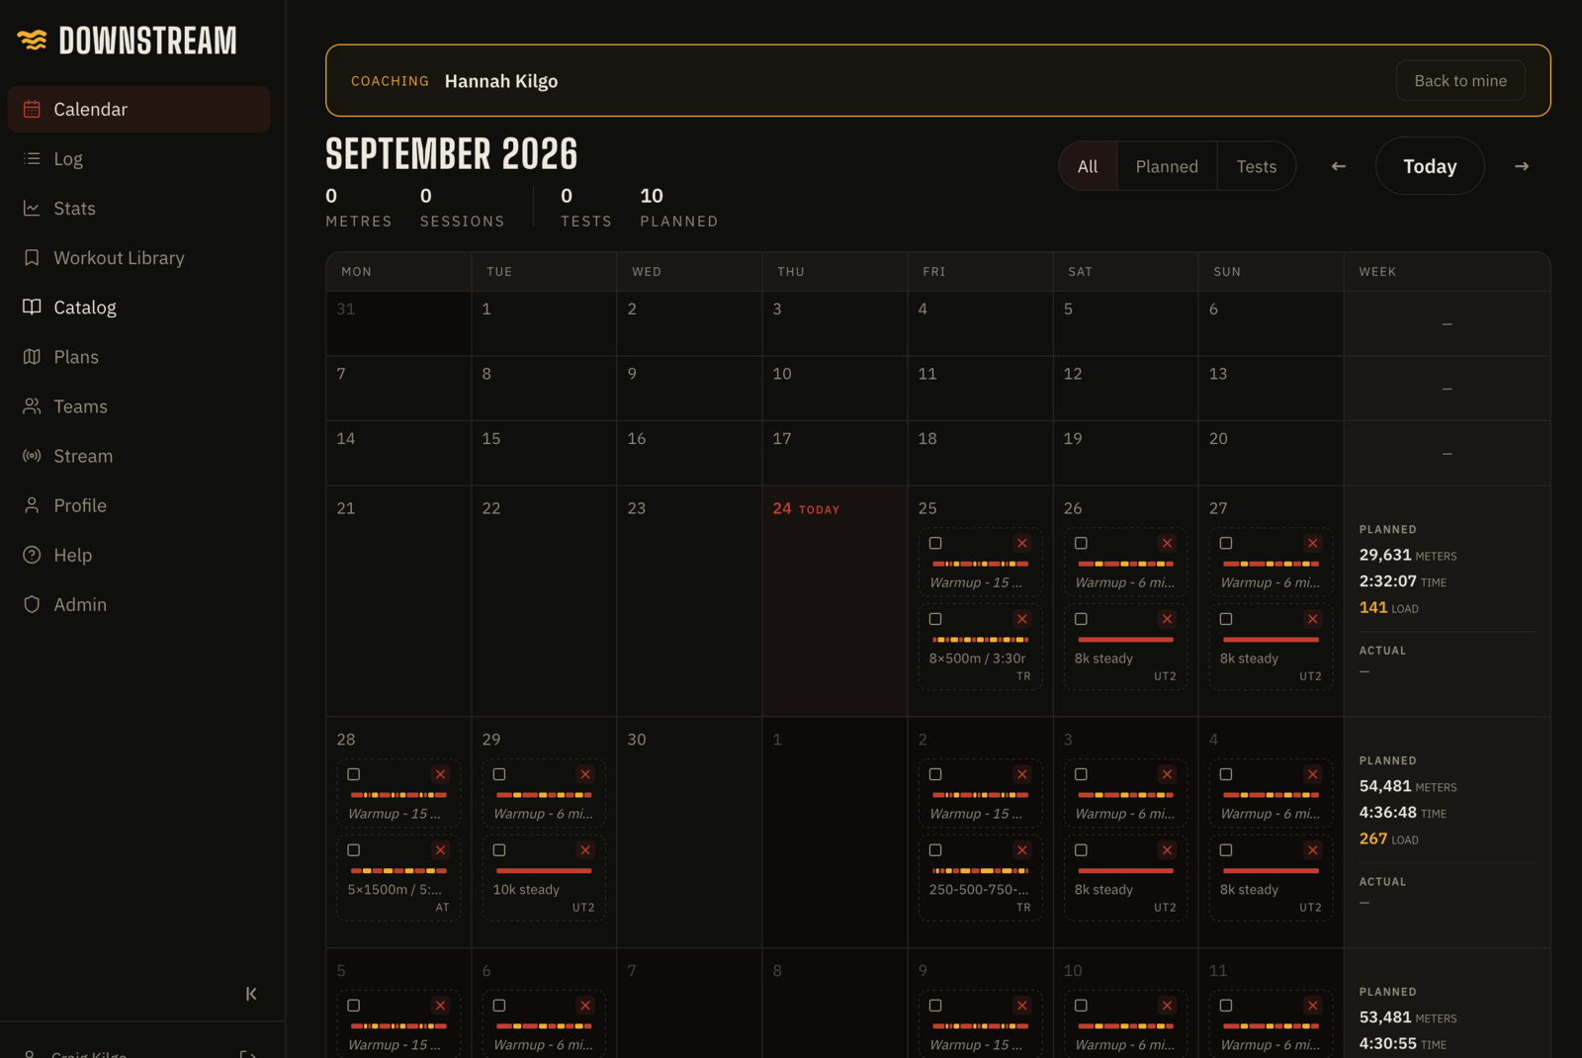Collapse the sidebar with the arrow icon

[251, 994]
